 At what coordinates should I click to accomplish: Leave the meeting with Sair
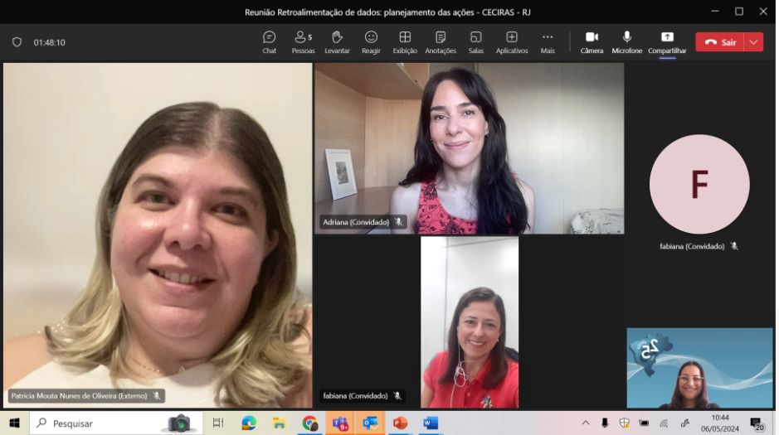point(720,42)
